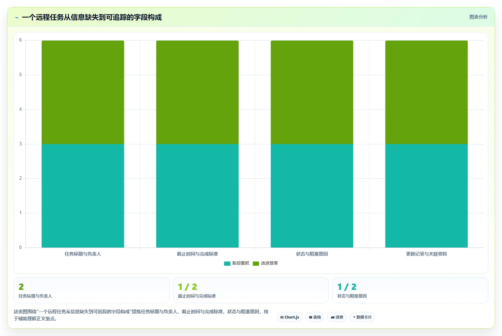
Task: Click the blue lightning icon beside the title
Action: [x=16, y=17]
